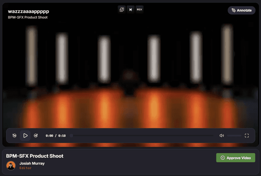Click the skip-to-next frame icon

click(130, 10)
